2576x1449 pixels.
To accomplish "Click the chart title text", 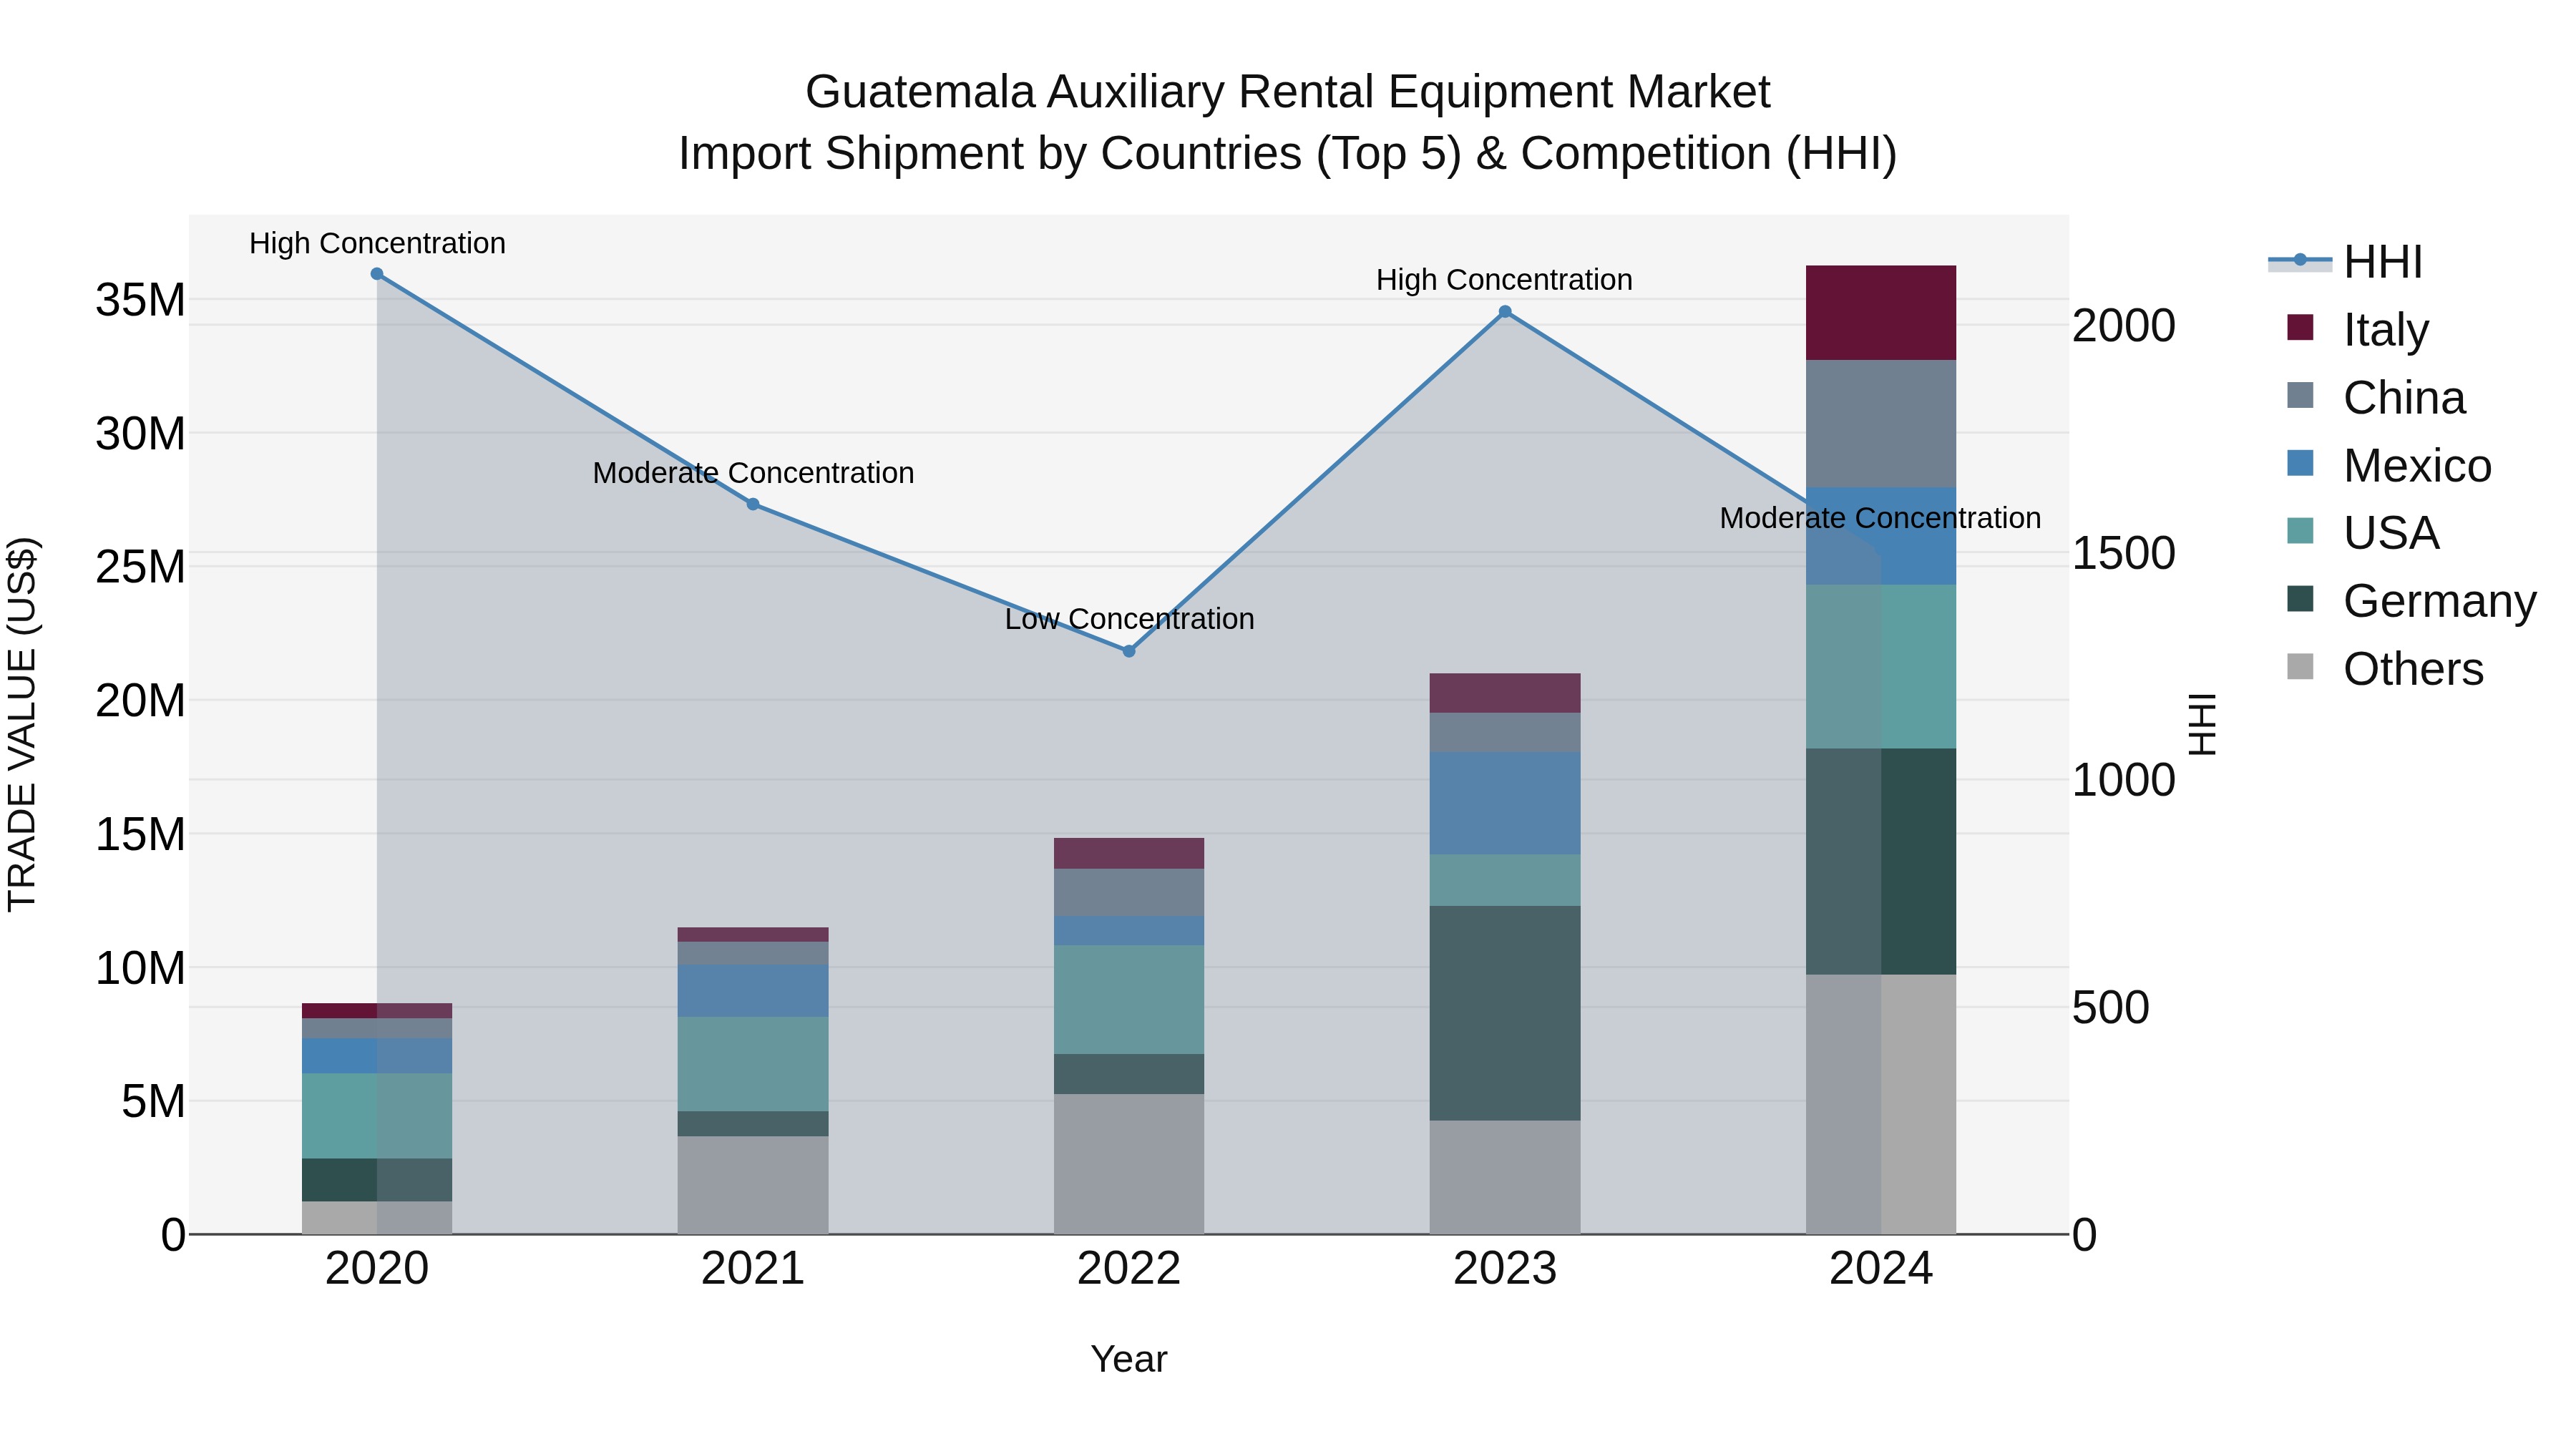I will point(1288,123).
